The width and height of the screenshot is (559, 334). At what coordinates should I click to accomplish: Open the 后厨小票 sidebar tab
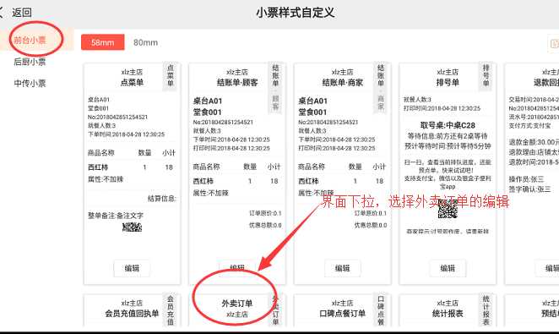tap(30, 62)
